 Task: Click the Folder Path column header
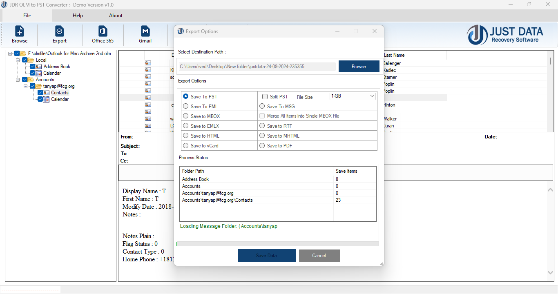(x=257, y=171)
